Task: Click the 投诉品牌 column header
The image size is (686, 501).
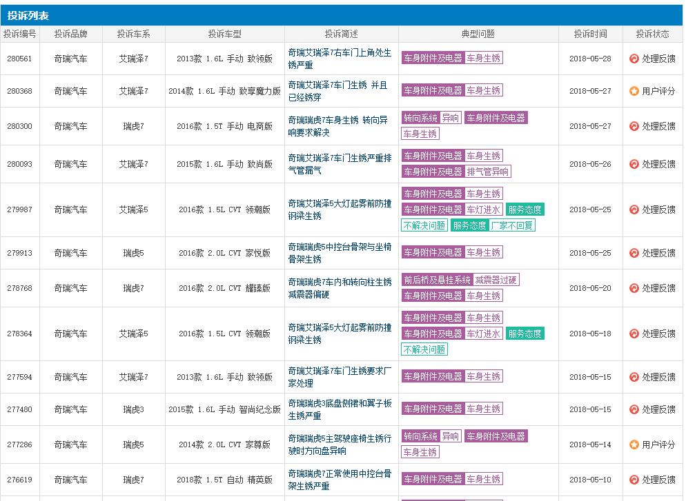Action: tap(71, 34)
